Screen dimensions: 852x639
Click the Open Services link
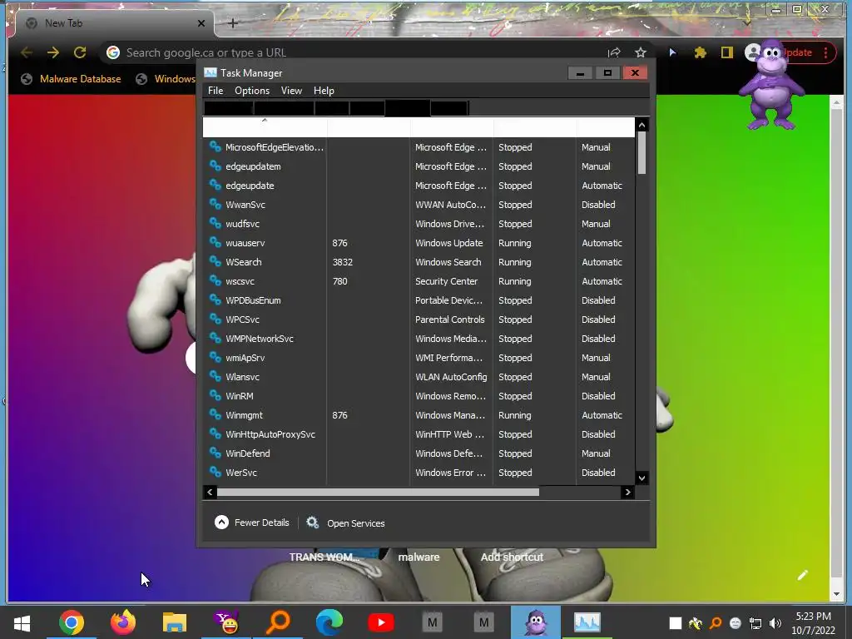355,523
